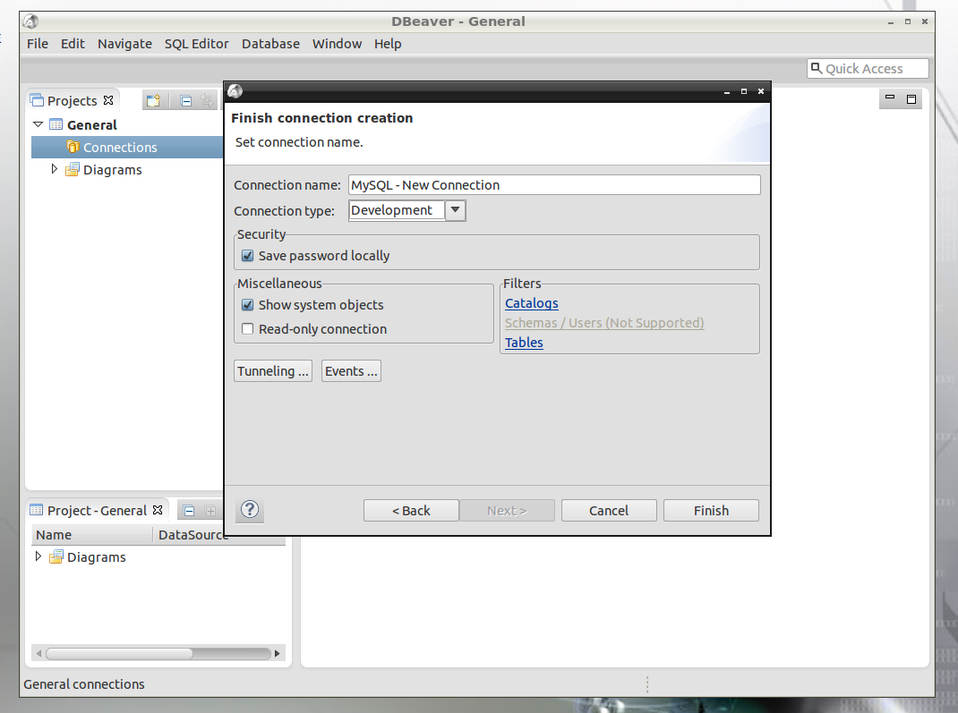Expand all in Project - General toolbar
Viewport: 958px width, 713px height.
(x=210, y=511)
